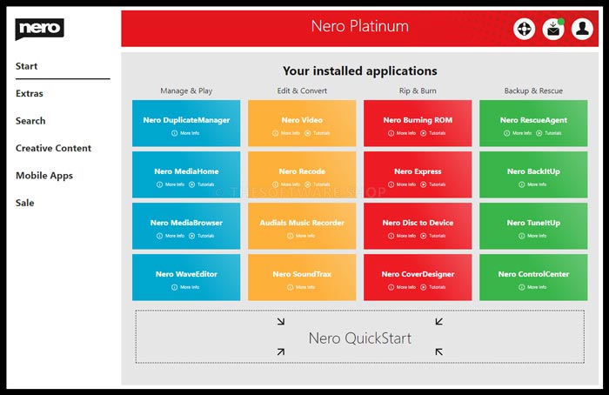View Tutorials for Nero Recode
The image size is (609, 395).
(318, 184)
